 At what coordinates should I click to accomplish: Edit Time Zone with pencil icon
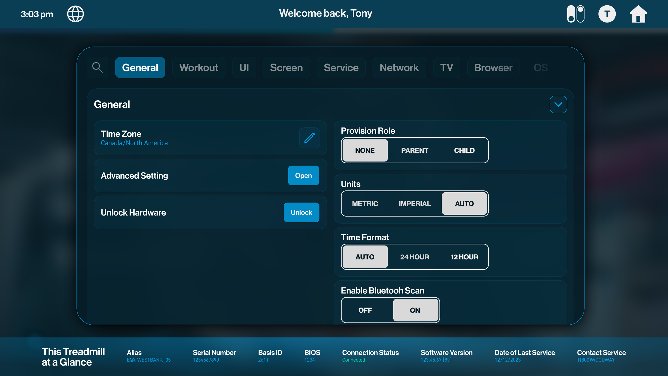[x=309, y=138]
